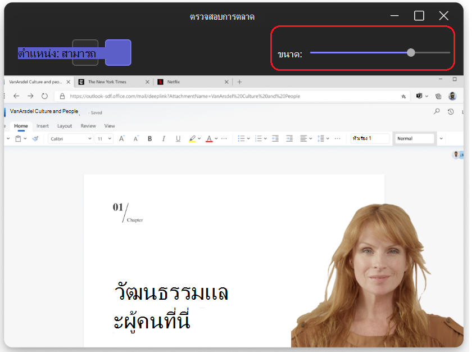Expand line spacing options arrow
476x352 pixels.
[x=328, y=139]
